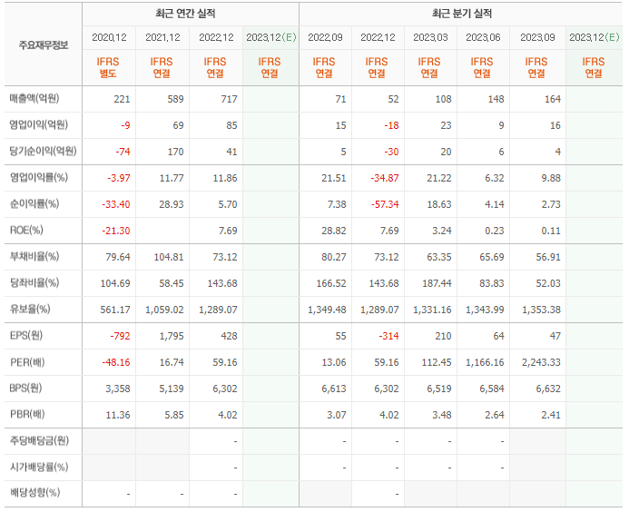Click the debt ratio value 56.91
The width and height of the screenshot is (629, 512).
pos(548,257)
